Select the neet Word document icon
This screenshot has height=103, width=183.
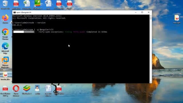(48, 5)
